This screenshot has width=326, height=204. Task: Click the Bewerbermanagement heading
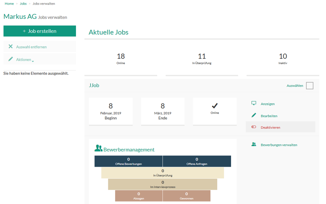(129, 149)
